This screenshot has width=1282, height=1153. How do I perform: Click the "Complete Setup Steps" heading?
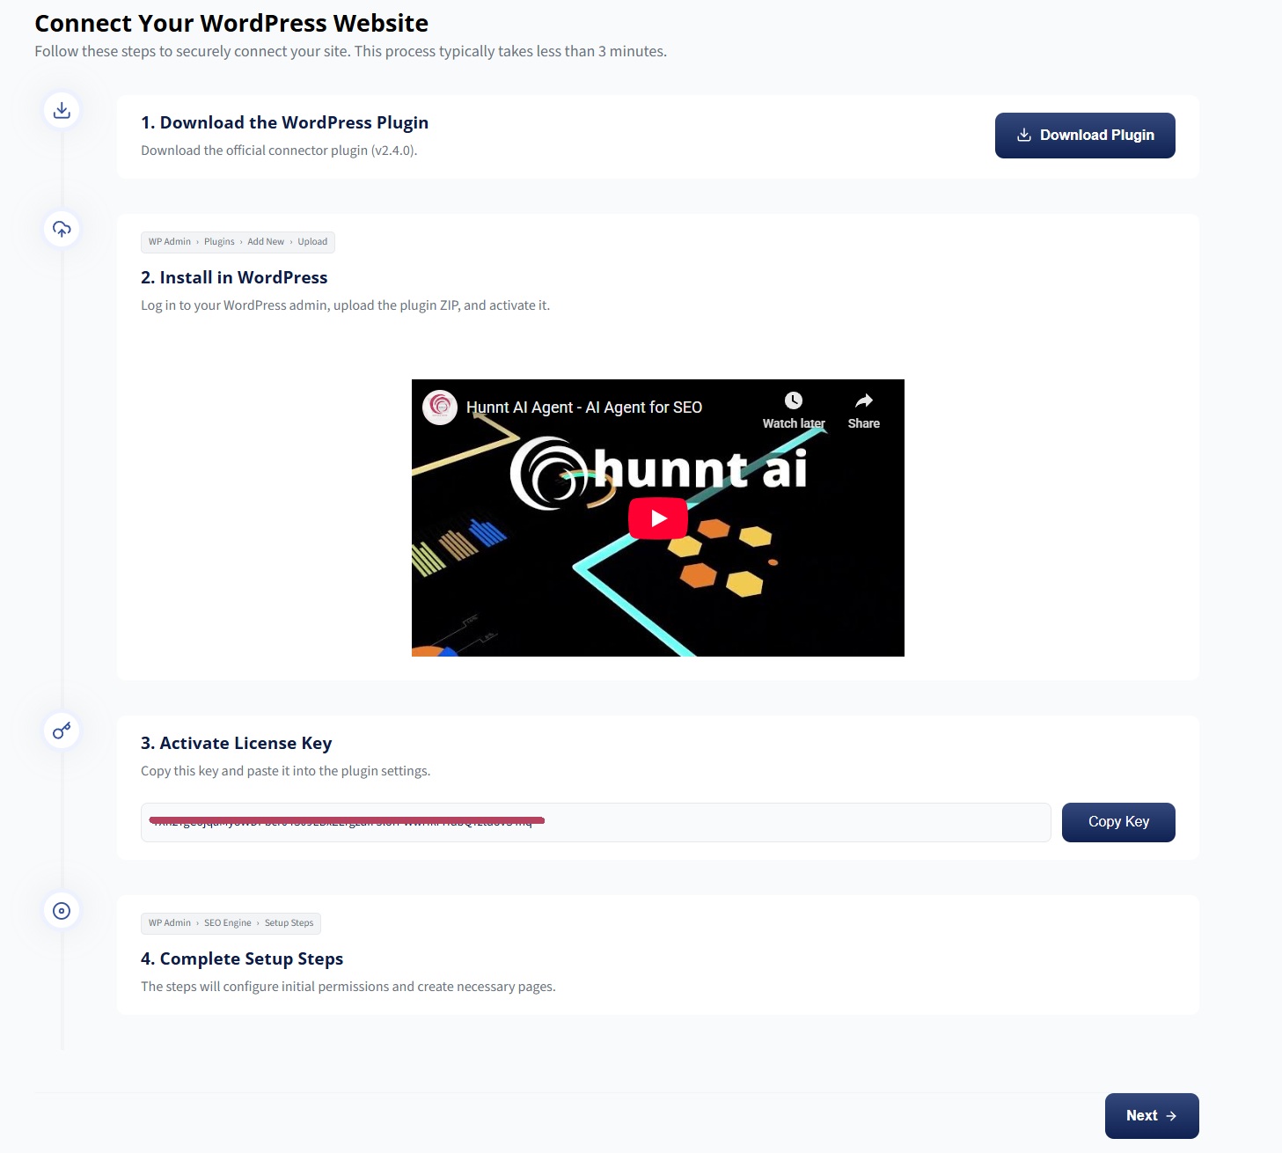point(242,959)
